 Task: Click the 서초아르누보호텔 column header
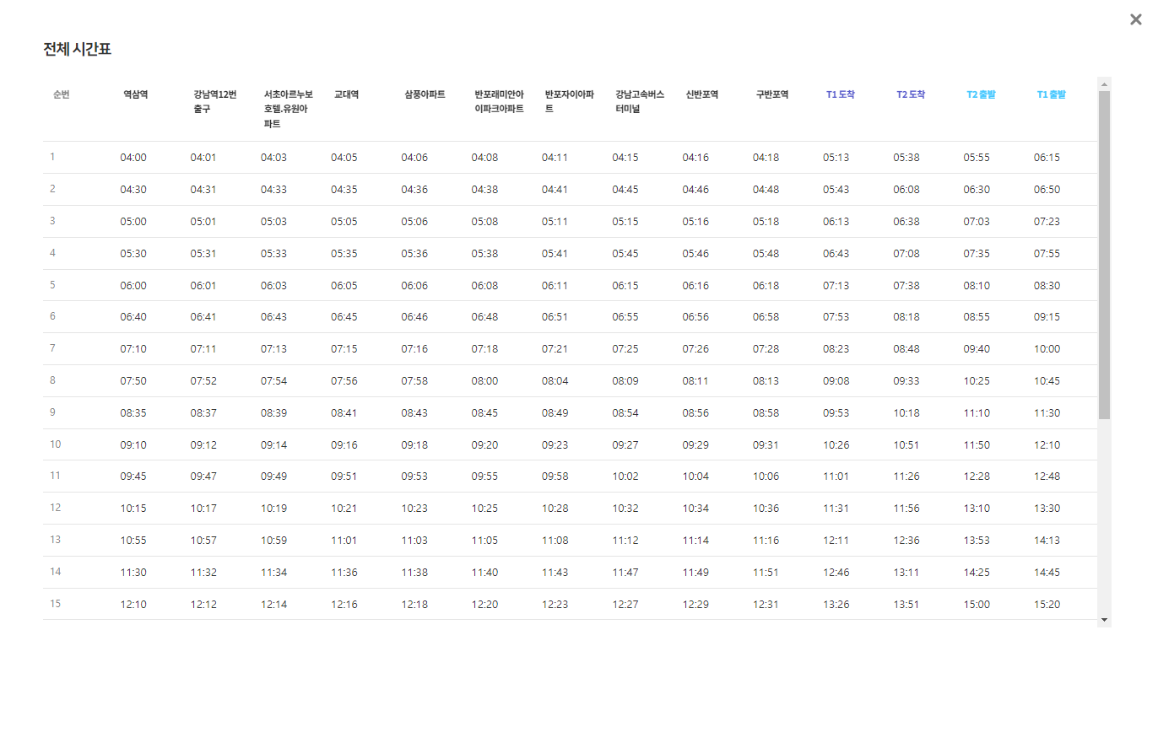289,109
